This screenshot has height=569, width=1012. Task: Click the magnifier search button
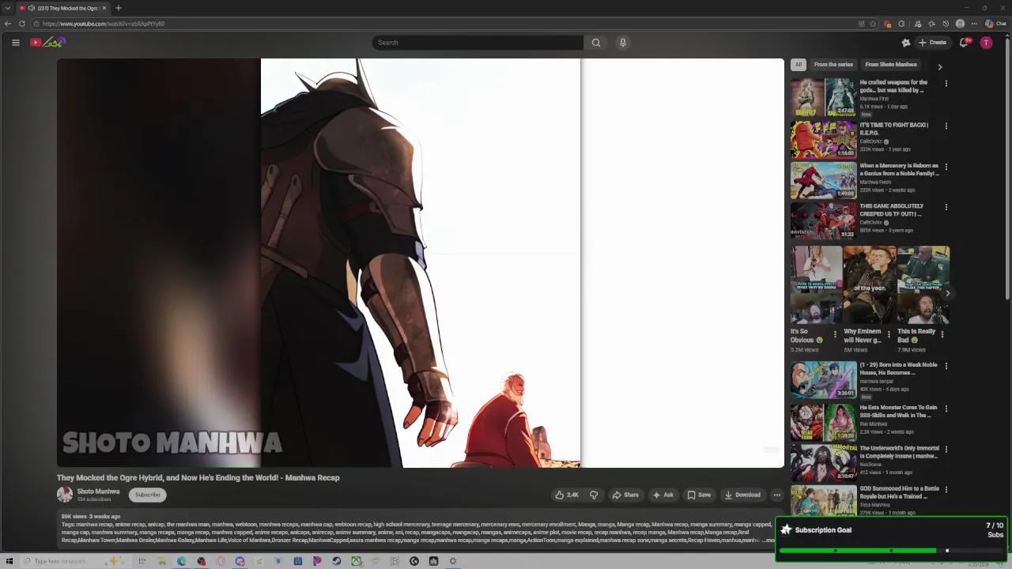tap(595, 43)
